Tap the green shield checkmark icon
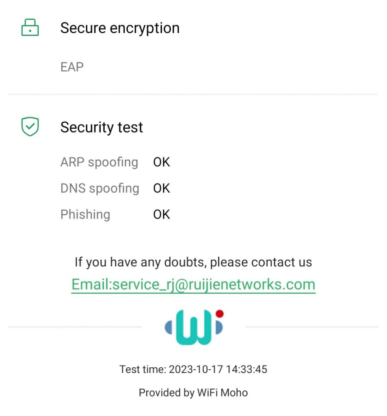This screenshot has height=416, width=387. point(30,127)
